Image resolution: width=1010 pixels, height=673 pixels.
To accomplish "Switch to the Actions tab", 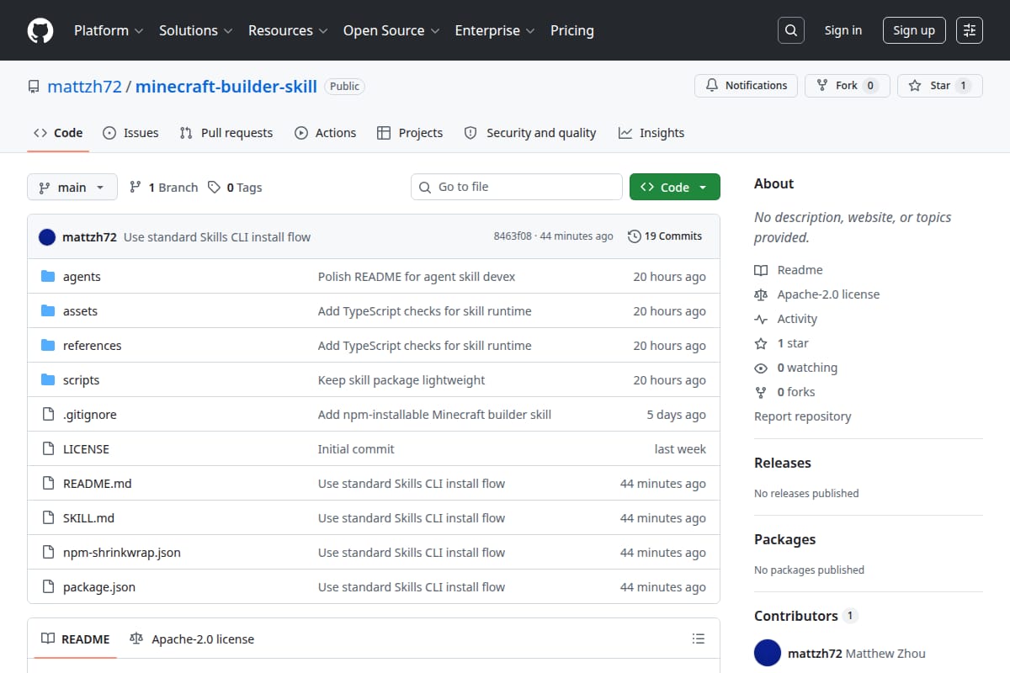I will 325,133.
